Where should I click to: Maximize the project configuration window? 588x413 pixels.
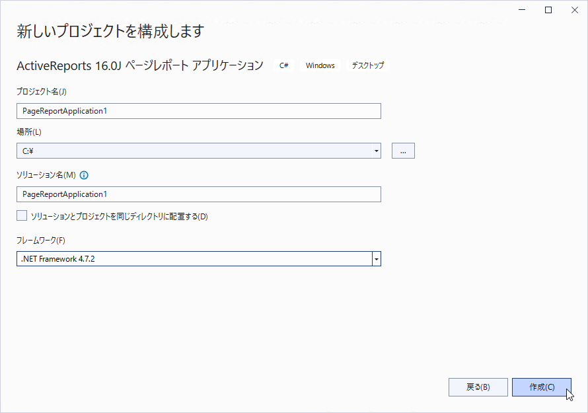548,10
